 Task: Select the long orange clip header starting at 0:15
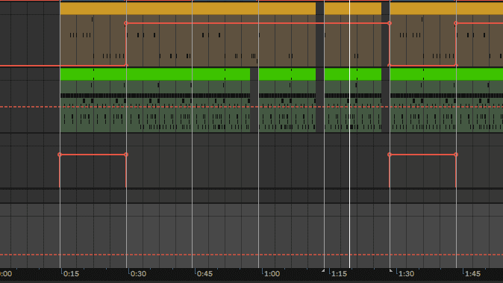point(188,9)
